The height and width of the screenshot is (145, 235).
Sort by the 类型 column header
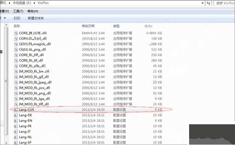(x=116, y=26)
